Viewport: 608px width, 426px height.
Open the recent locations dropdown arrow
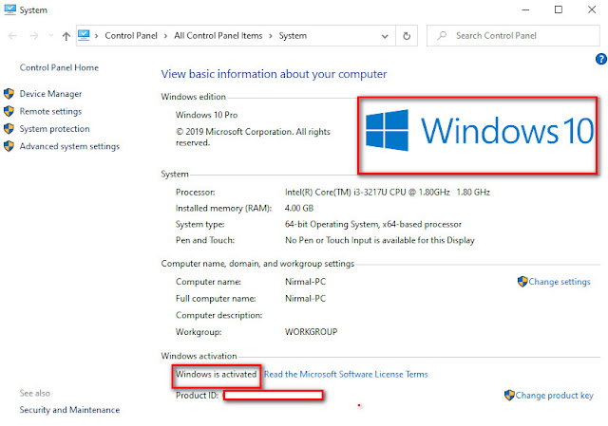point(50,36)
